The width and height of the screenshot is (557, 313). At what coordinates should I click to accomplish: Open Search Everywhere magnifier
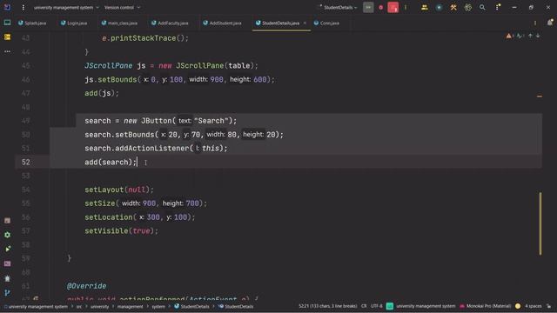[482, 8]
